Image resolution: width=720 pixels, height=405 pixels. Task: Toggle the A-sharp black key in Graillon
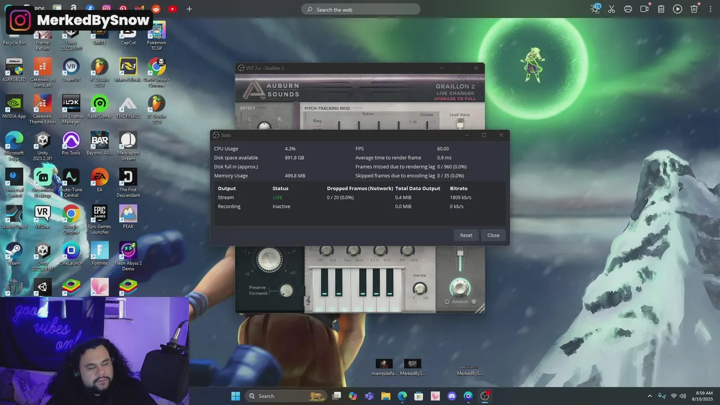point(390,282)
